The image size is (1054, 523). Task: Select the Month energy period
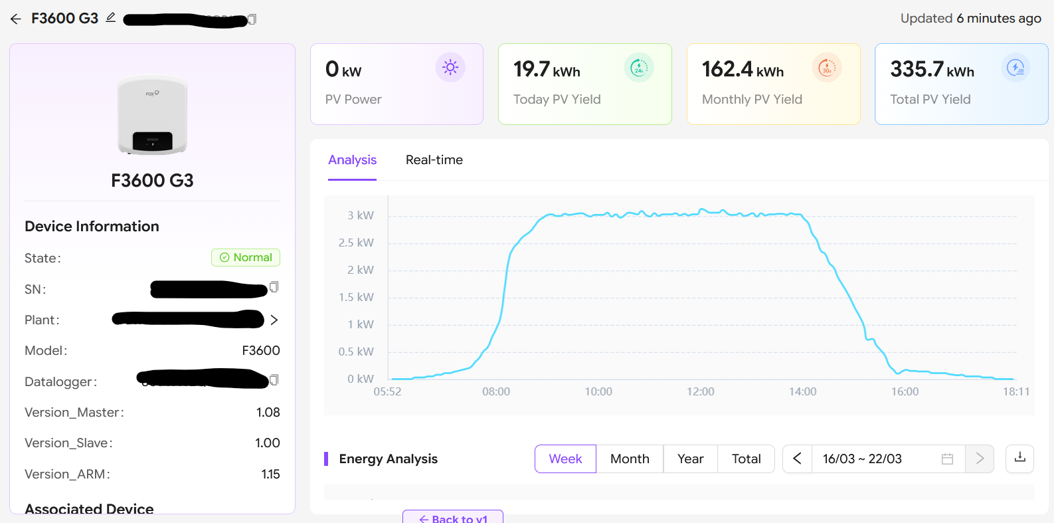(630, 459)
